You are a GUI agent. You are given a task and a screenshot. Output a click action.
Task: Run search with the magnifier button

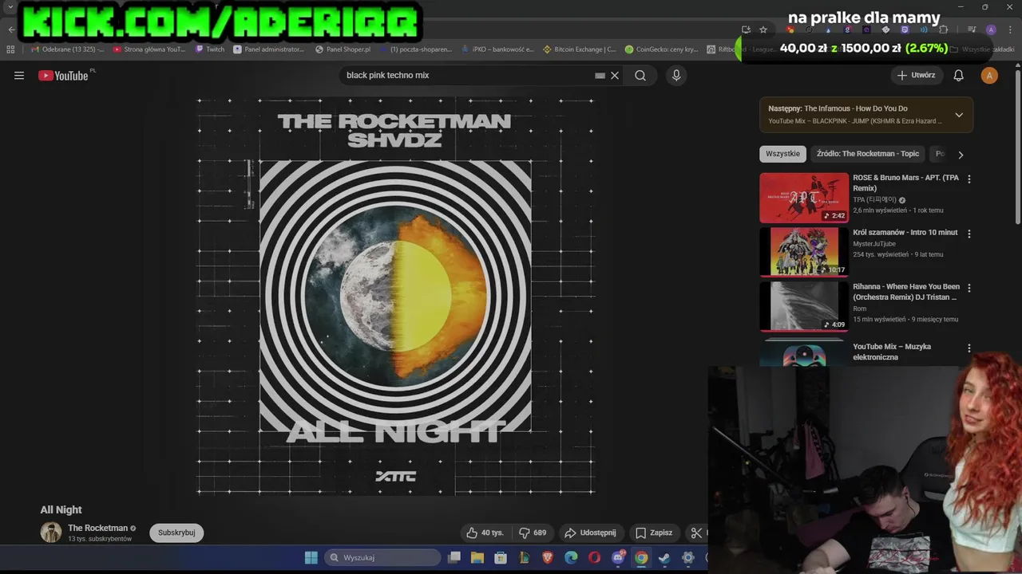point(640,76)
